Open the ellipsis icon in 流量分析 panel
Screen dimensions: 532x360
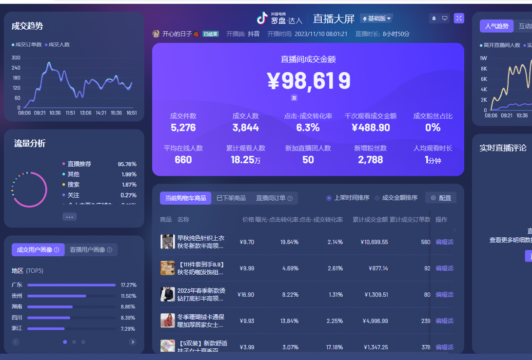[x=69, y=216]
